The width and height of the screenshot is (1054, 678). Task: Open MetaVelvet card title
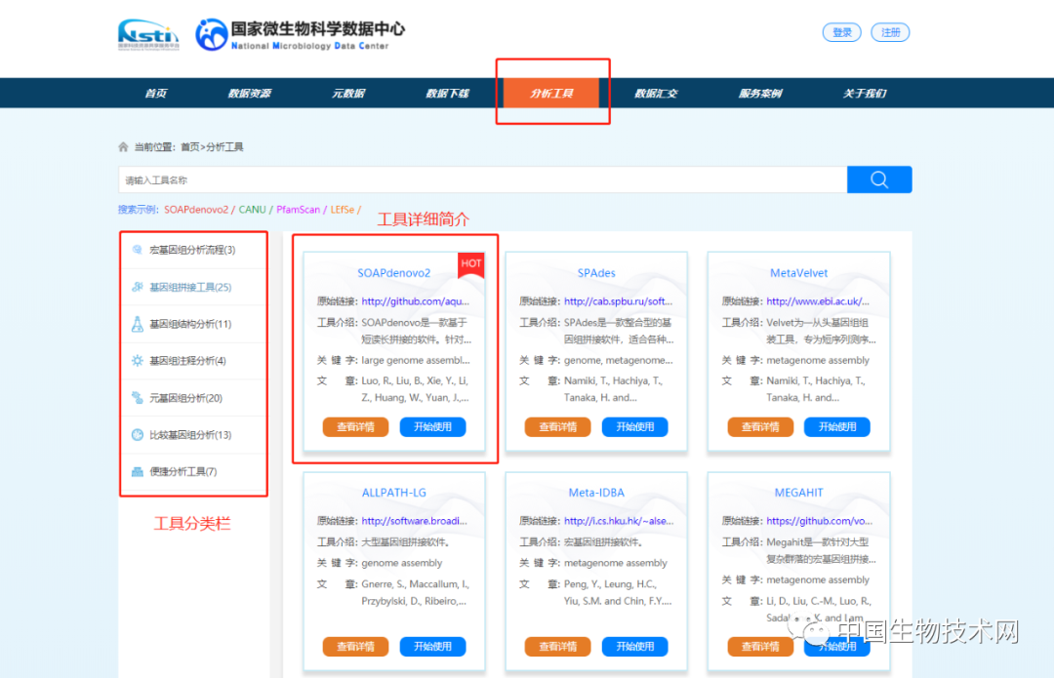click(x=798, y=273)
